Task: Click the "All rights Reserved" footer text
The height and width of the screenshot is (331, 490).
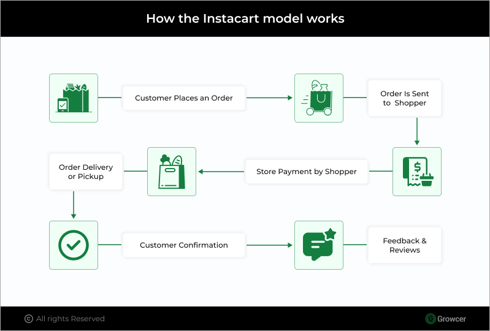Action: point(71,319)
